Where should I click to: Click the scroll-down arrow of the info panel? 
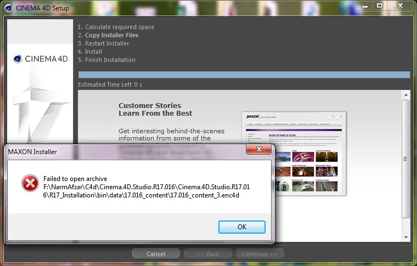tap(406, 237)
